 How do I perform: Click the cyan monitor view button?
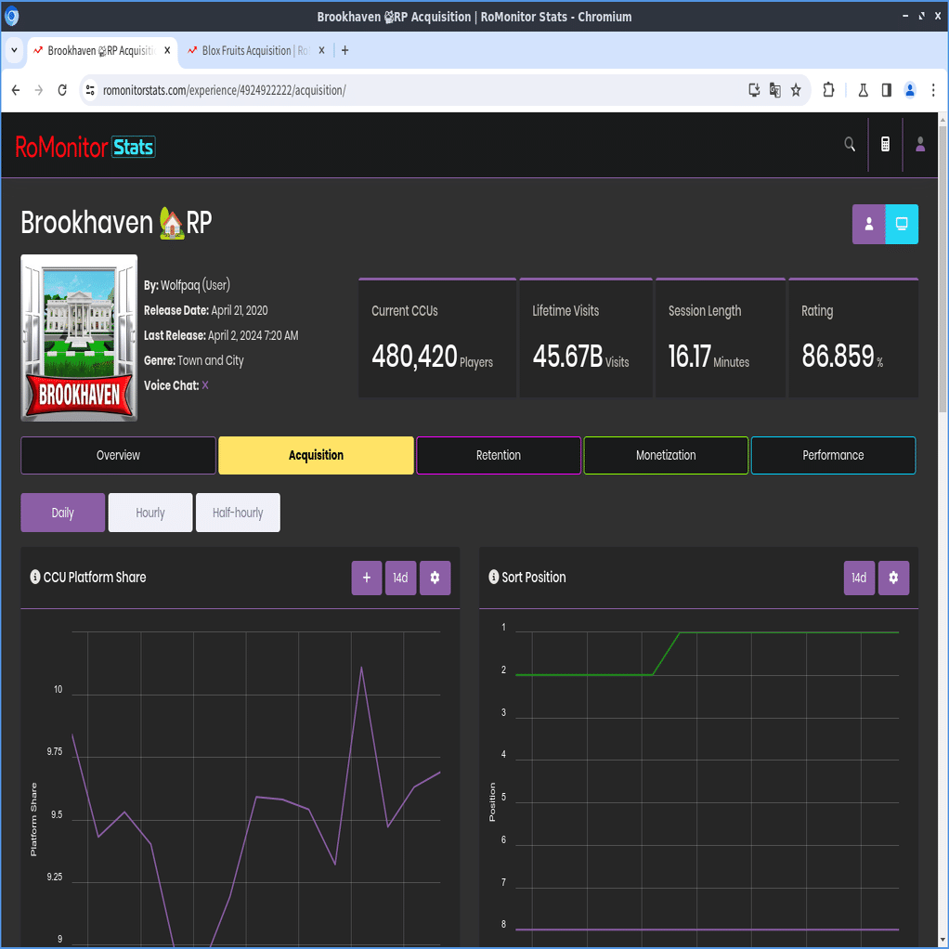pos(902,224)
